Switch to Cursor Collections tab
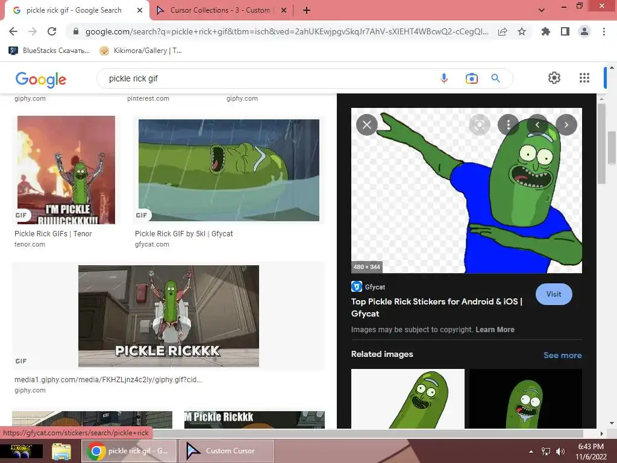The height and width of the screenshot is (463, 617). click(221, 10)
